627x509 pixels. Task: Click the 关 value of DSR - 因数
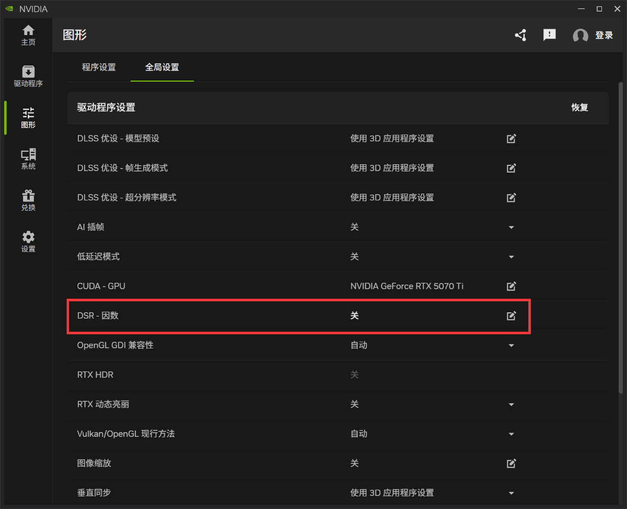pyautogui.click(x=354, y=316)
